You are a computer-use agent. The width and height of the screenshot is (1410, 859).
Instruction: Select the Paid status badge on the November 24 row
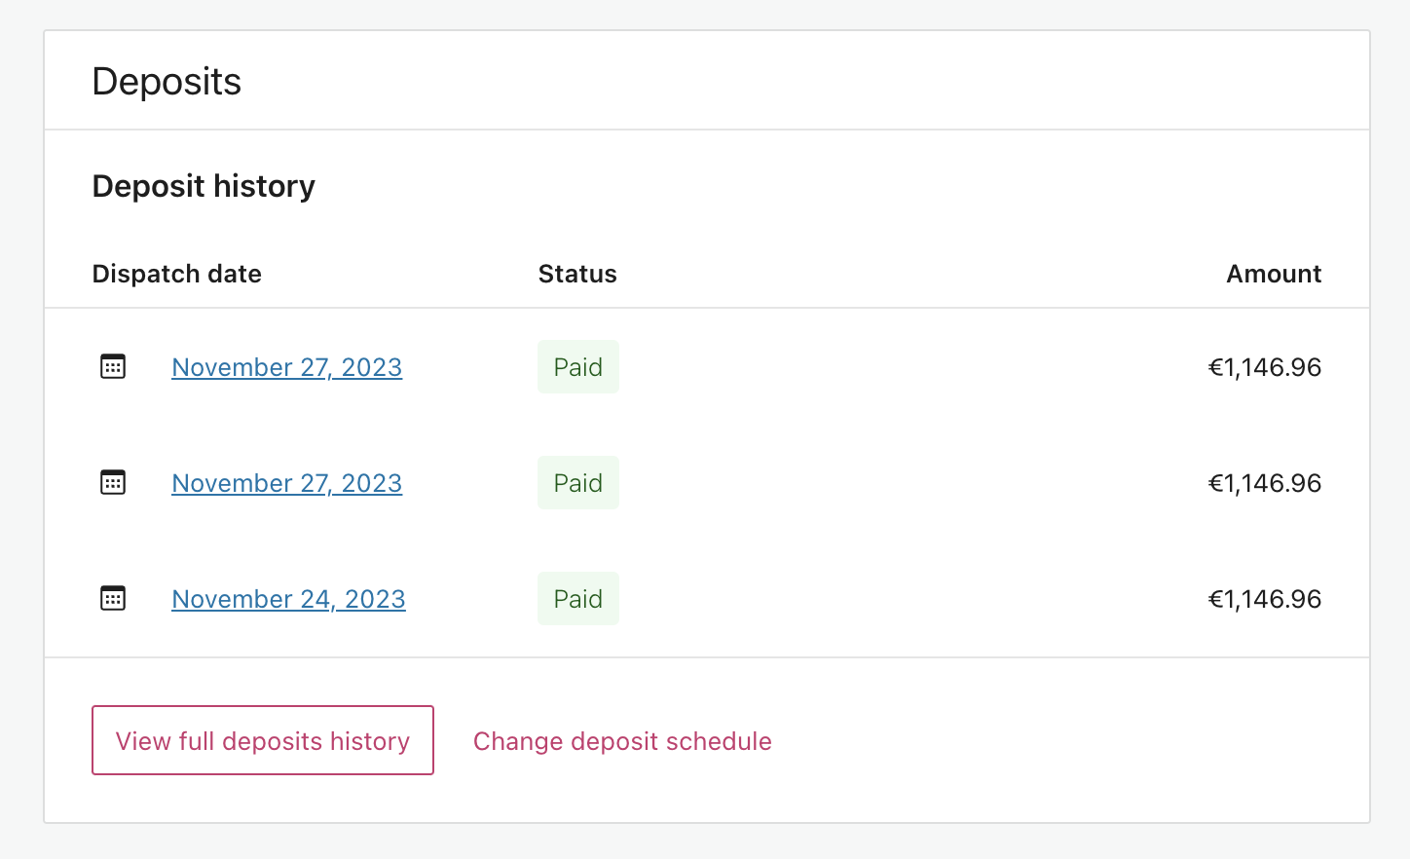click(x=577, y=598)
